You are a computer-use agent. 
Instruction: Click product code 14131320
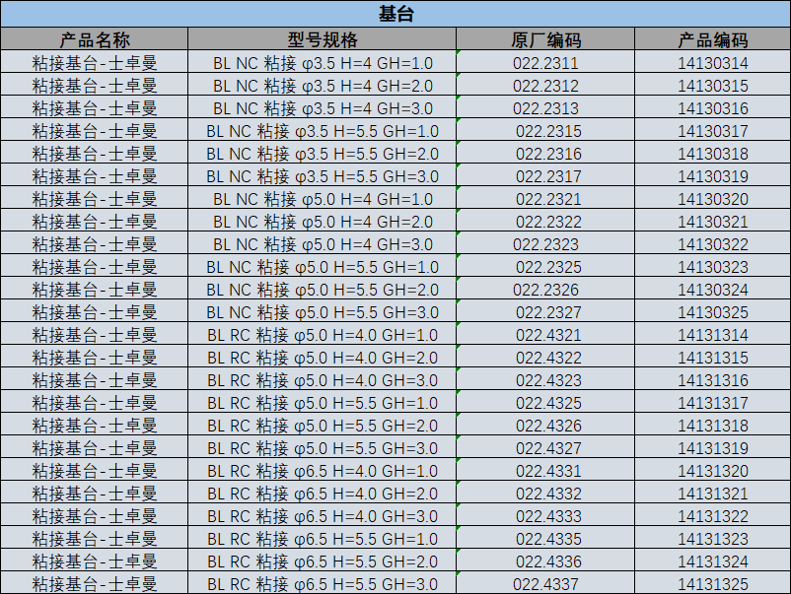point(712,471)
